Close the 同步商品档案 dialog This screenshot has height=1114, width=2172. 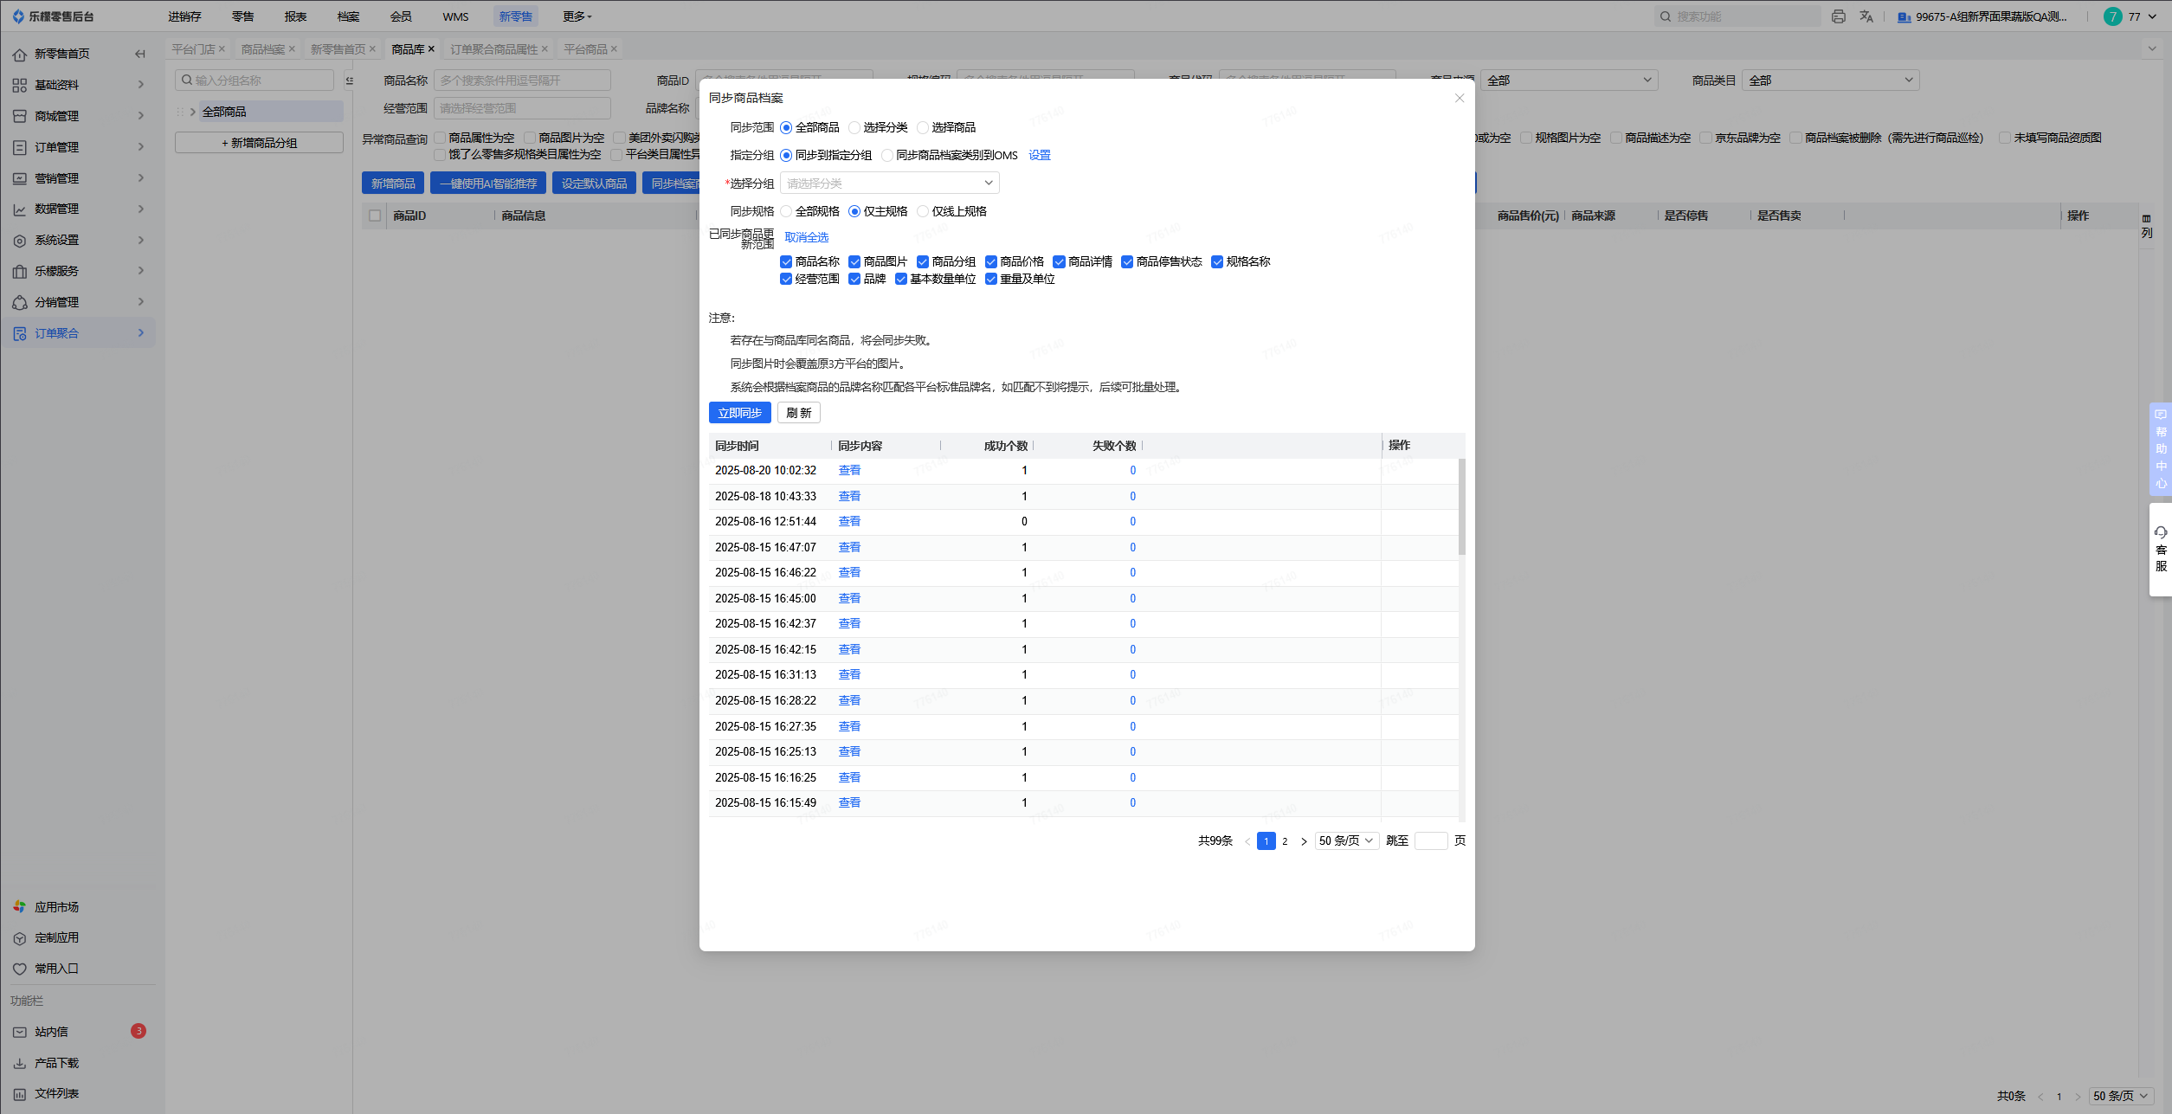(x=1460, y=98)
